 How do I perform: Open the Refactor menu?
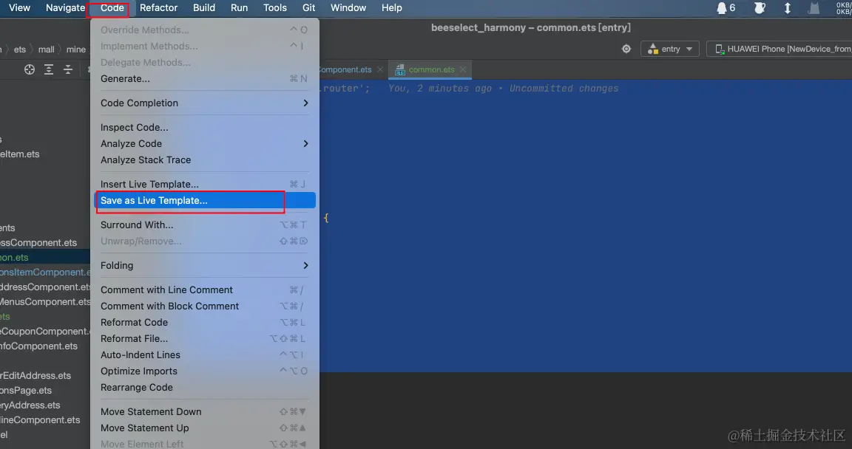(159, 8)
